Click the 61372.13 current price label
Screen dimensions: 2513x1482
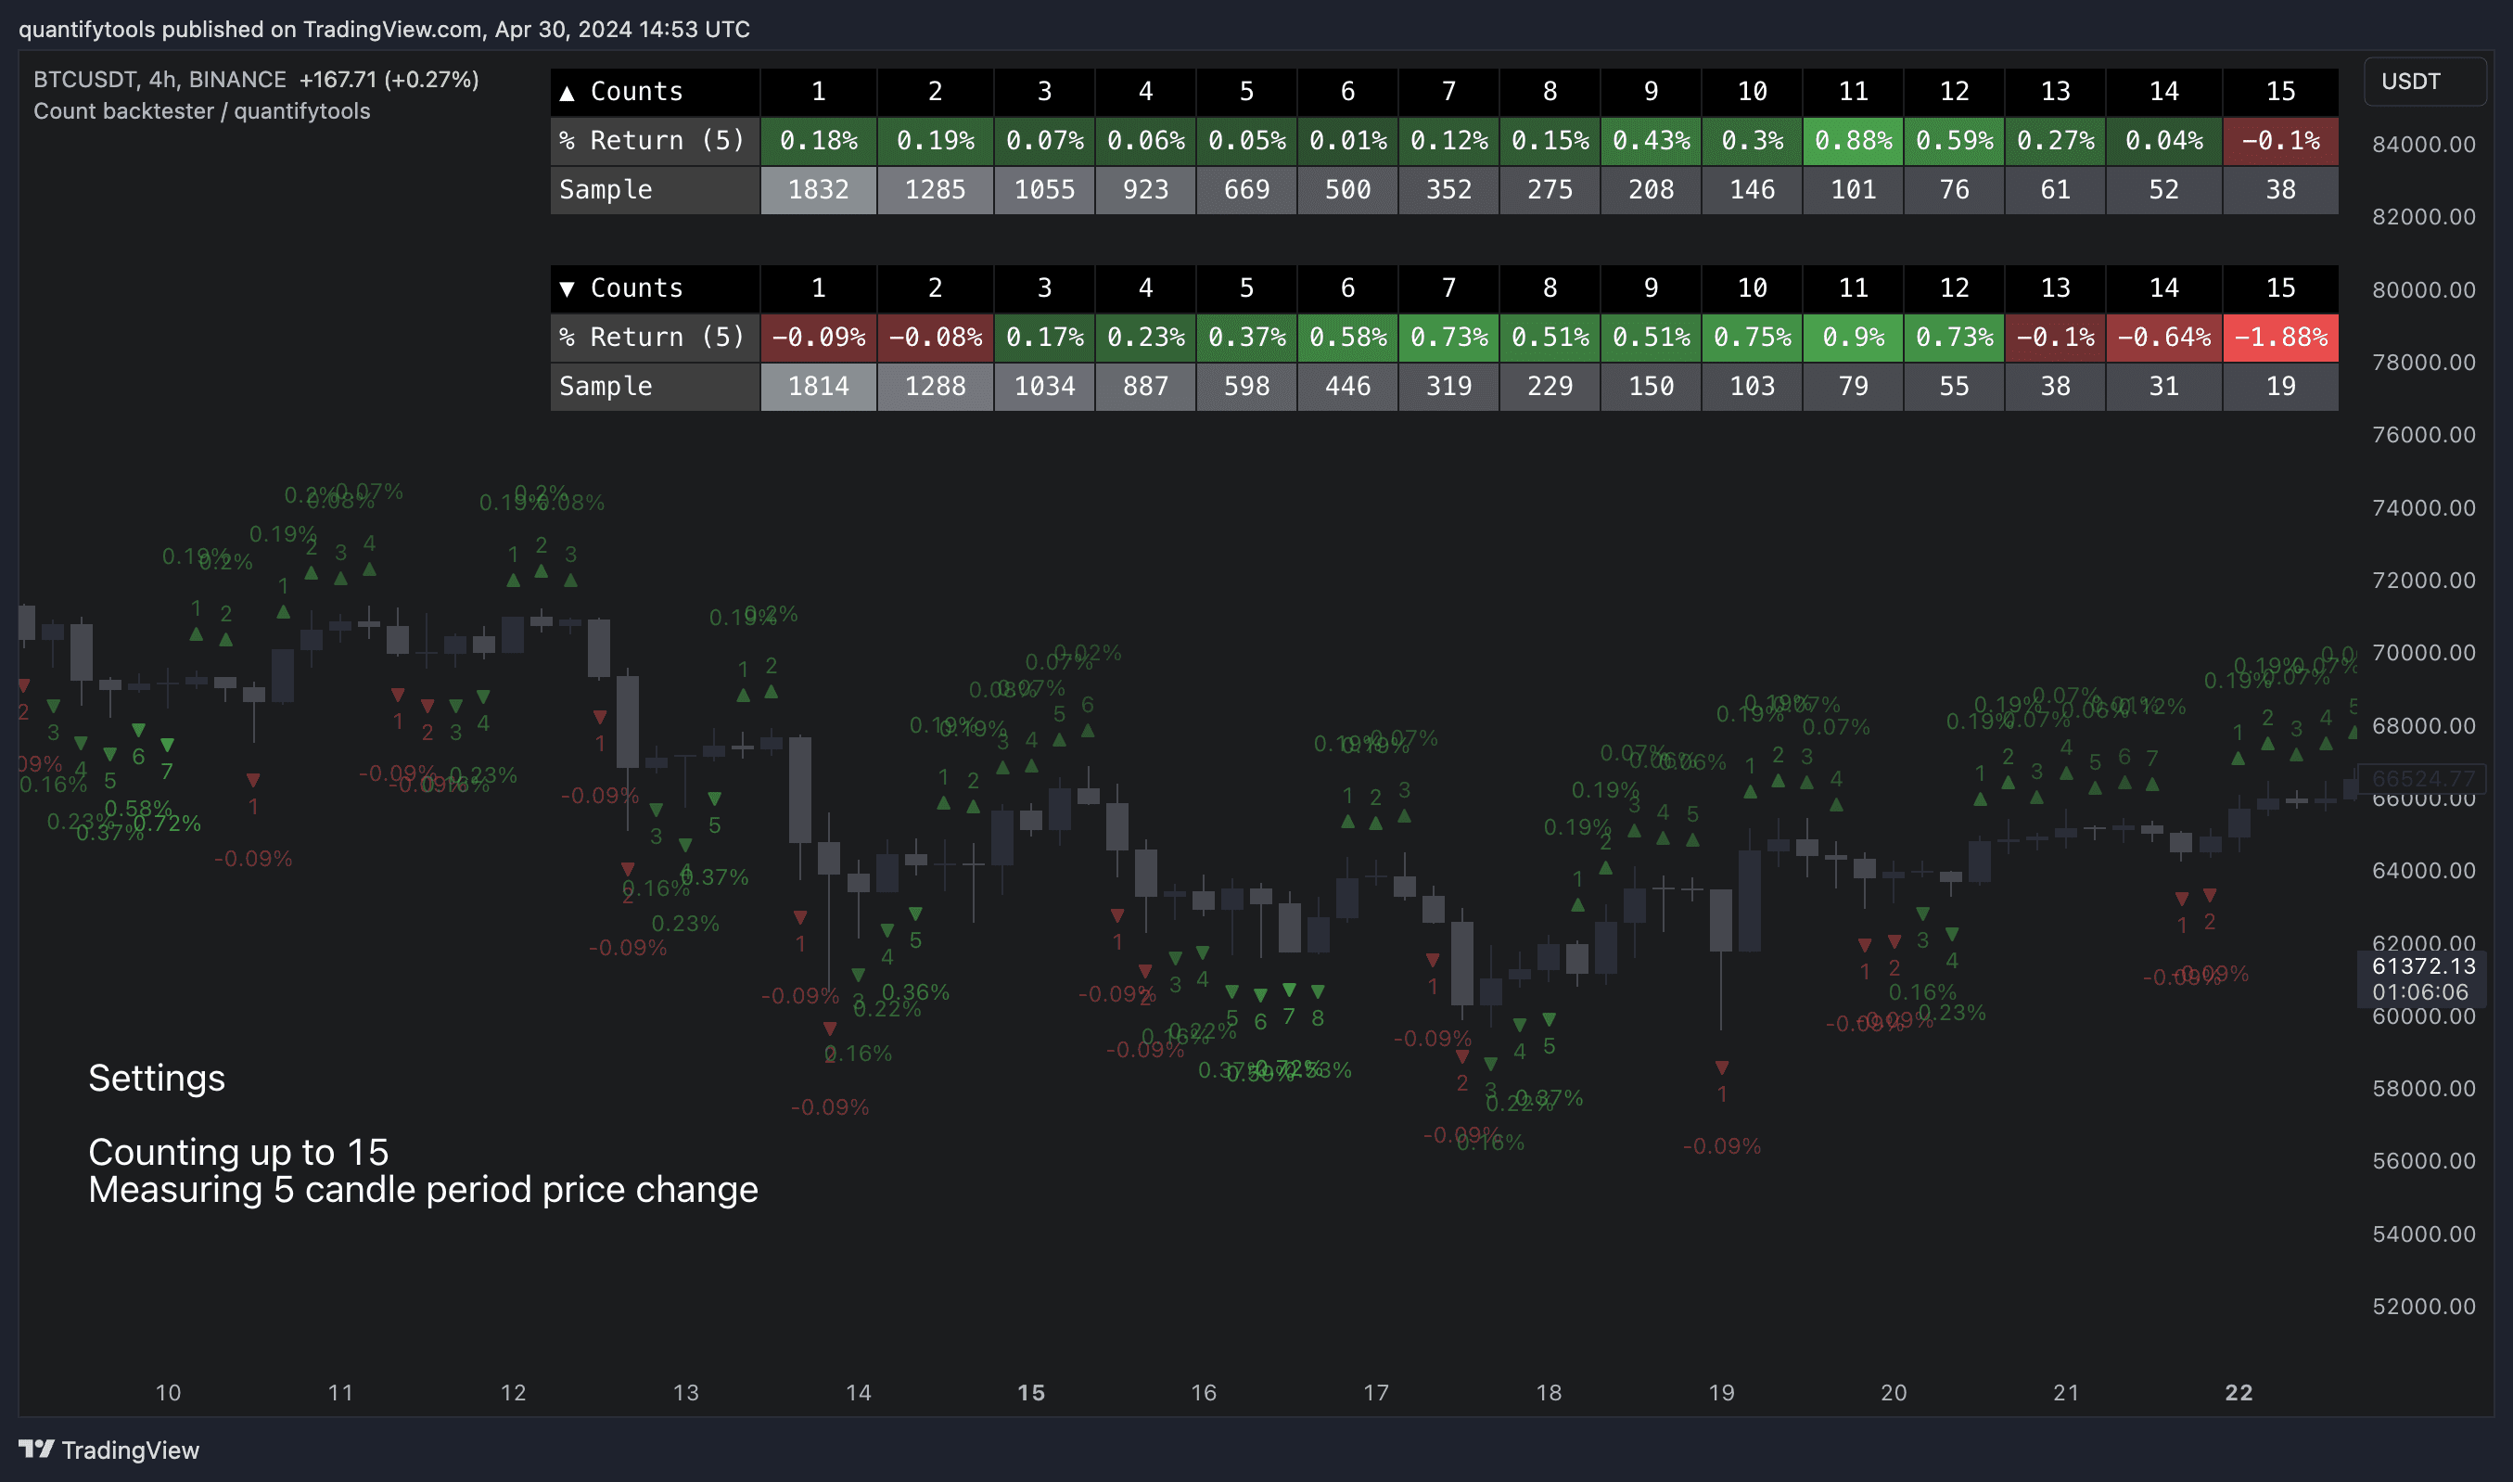[2423, 965]
